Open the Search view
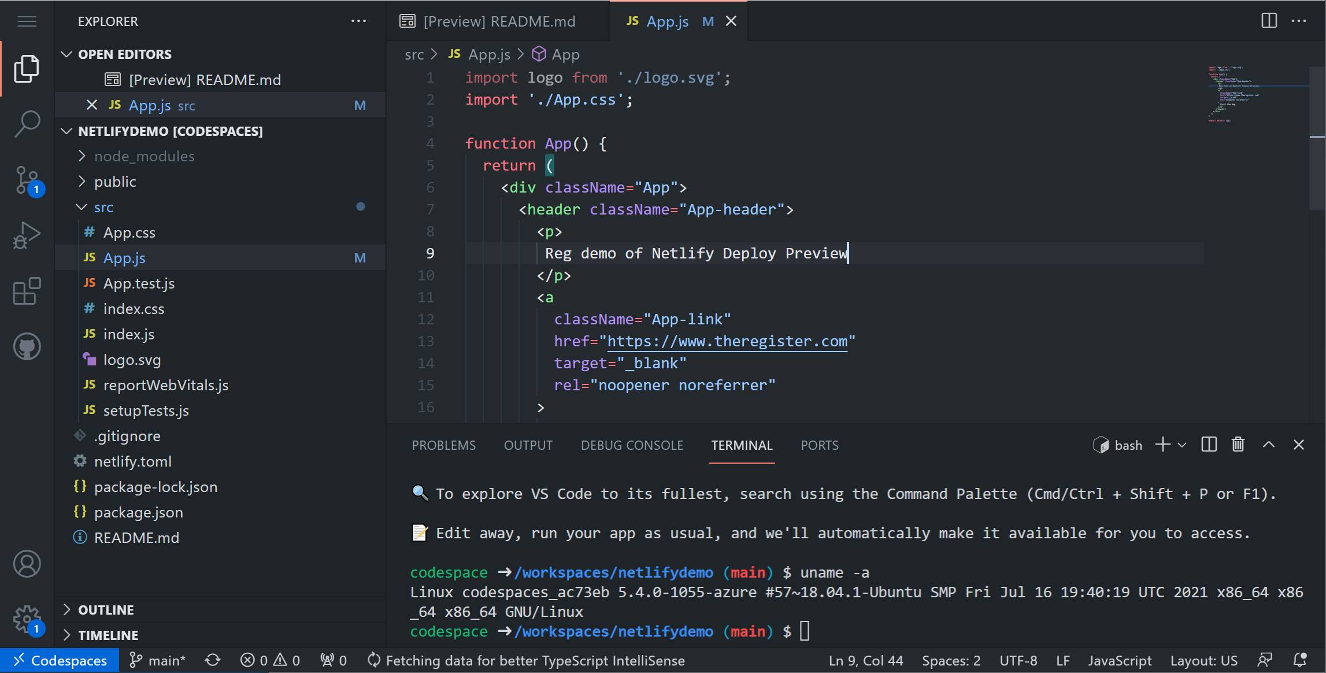 pos(26,123)
